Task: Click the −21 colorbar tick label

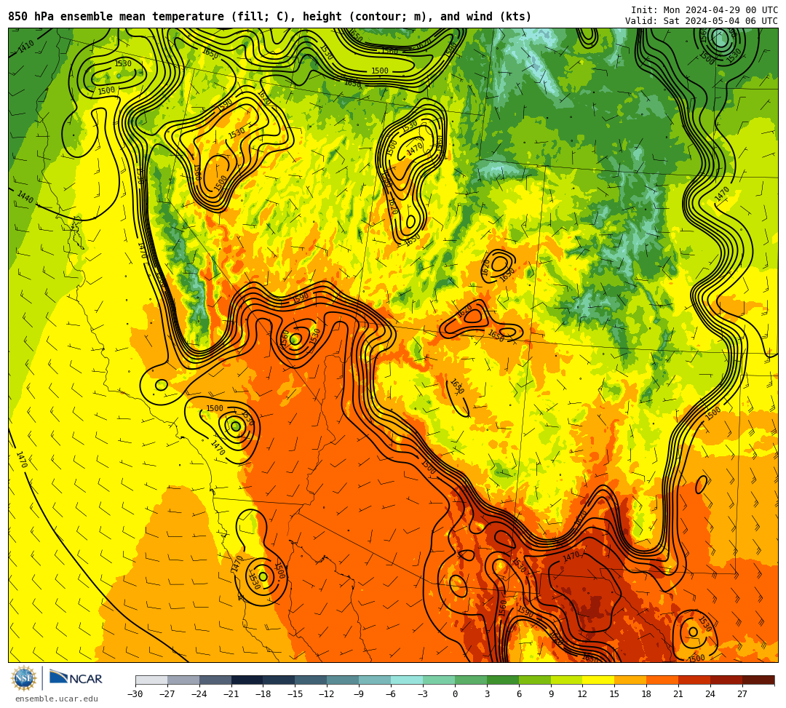Action: 231,694
